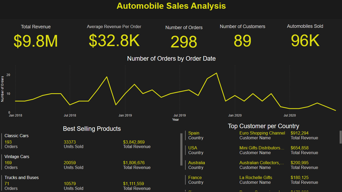The width and height of the screenshot is (342, 192).
Task: Click the Automobiles Sold 96K value
Action: [x=305, y=41]
